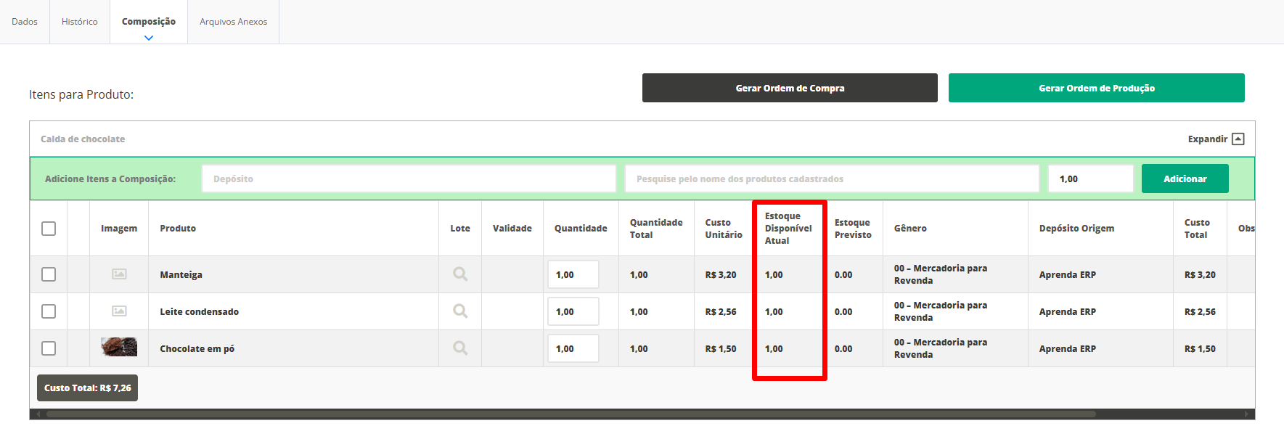The image size is (1284, 426).
Task: Switch to the Dados tab
Action: click(x=25, y=22)
